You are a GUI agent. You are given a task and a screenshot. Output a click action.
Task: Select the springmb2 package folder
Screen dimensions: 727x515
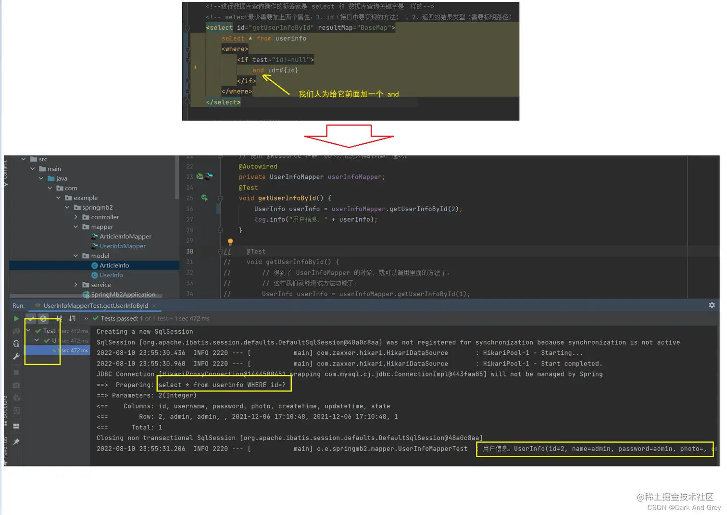93,208
